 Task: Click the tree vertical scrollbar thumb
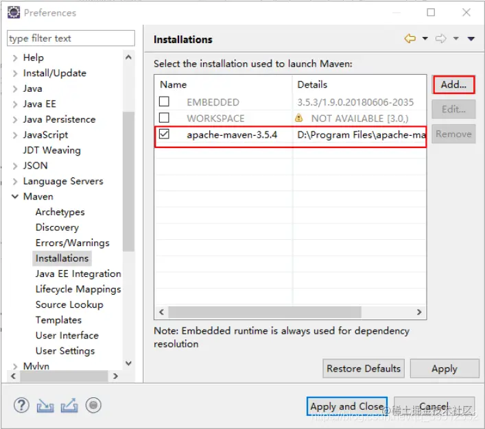128,182
